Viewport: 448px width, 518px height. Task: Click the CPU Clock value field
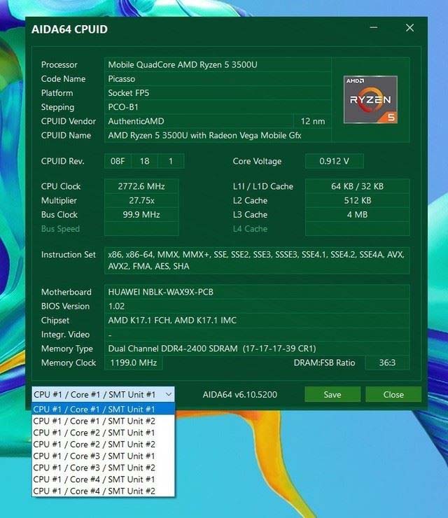[x=141, y=186]
